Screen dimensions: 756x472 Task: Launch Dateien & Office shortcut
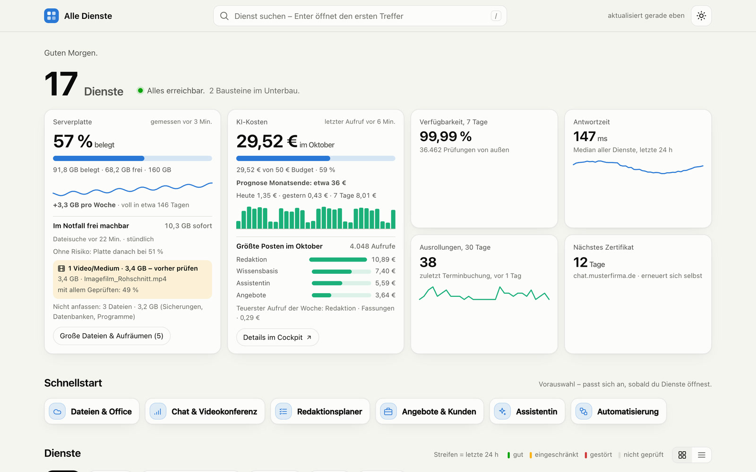tap(92, 412)
